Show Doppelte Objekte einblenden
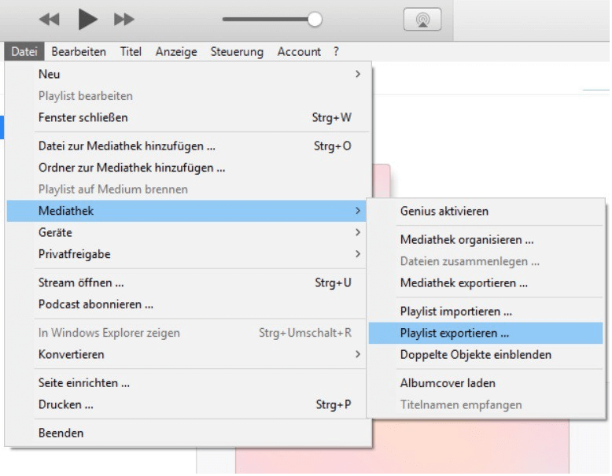Viewport: 612px width, 476px height. click(475, 354)
